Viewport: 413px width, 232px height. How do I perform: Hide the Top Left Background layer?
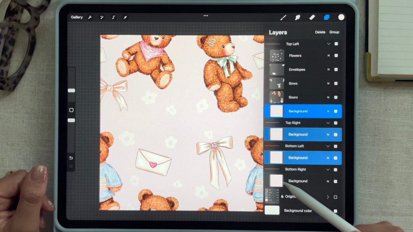[x=336, y=111]
